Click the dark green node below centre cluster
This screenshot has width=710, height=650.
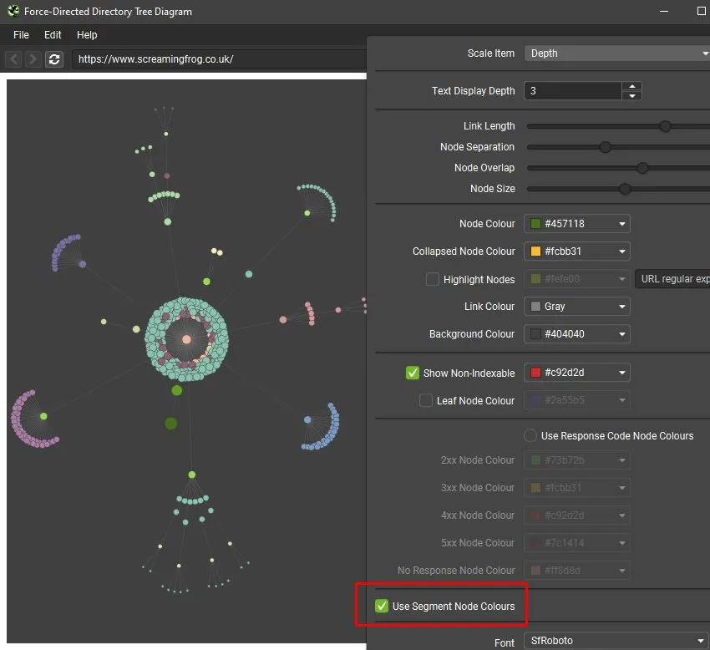pos(170,424)
